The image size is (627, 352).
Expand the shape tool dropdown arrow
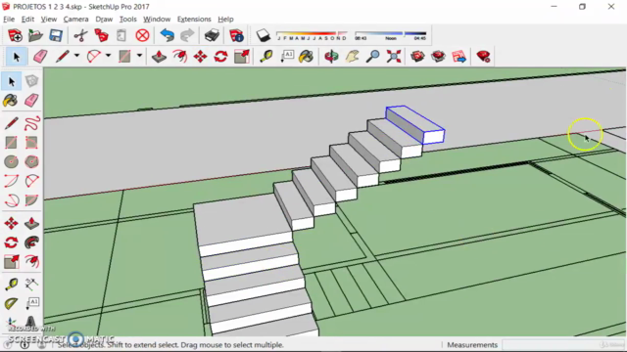tap(139, 56)
